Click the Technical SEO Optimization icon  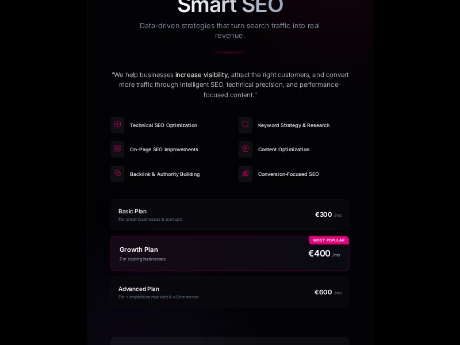click(x=117, y=125)
